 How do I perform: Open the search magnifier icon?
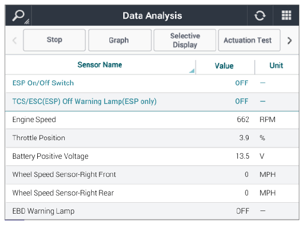pyautogui.click(x=19, y=16)
